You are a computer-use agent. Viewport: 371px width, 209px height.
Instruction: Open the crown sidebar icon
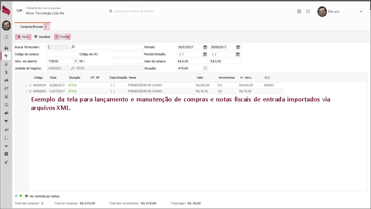tap(7, 146)
